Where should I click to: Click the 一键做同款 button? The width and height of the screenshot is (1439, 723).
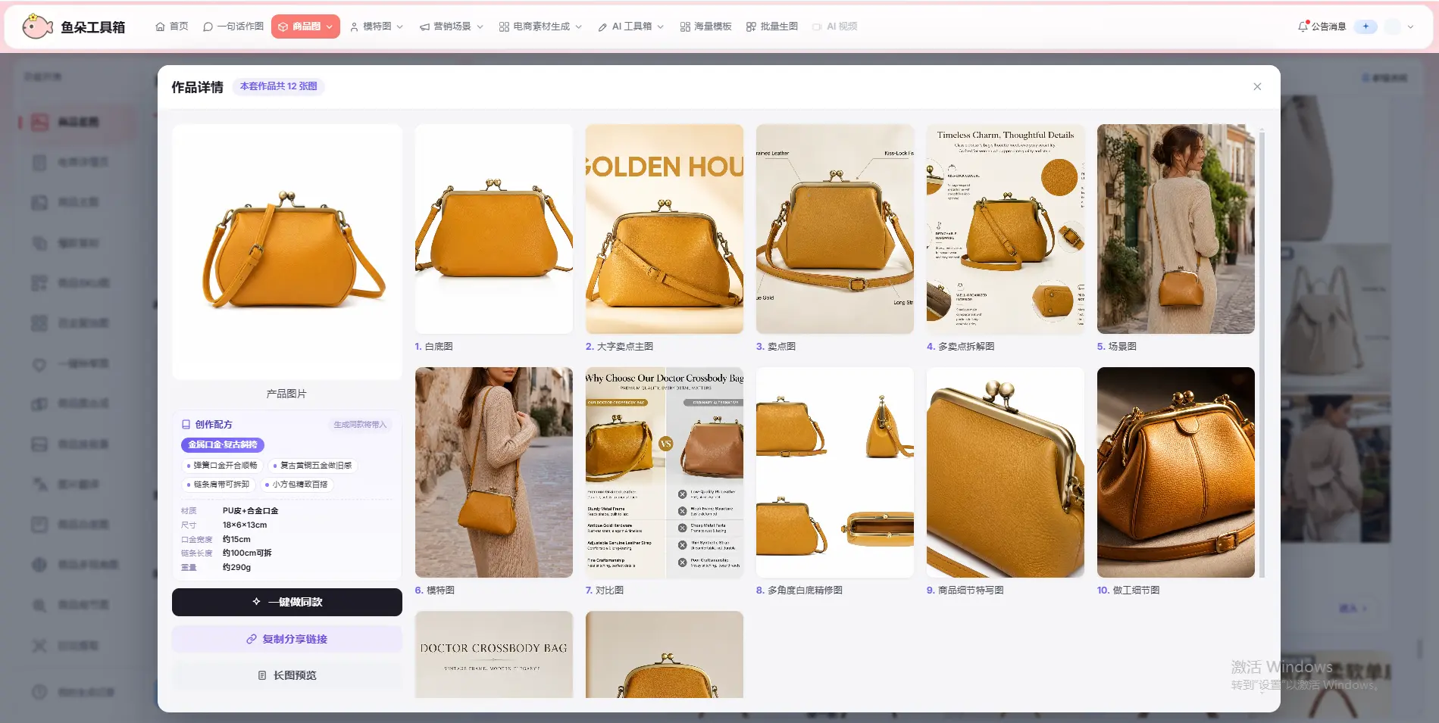(x=287, y=602)
